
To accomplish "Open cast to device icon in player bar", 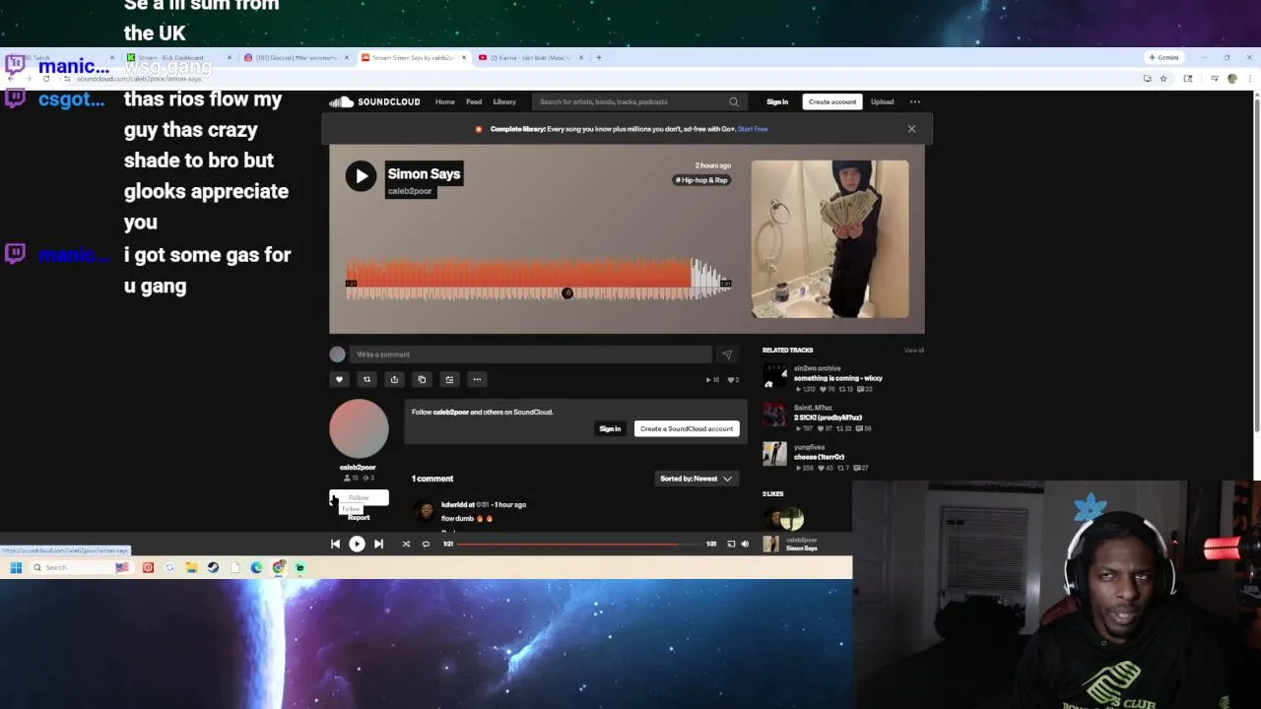I will (x=731, y=544).
